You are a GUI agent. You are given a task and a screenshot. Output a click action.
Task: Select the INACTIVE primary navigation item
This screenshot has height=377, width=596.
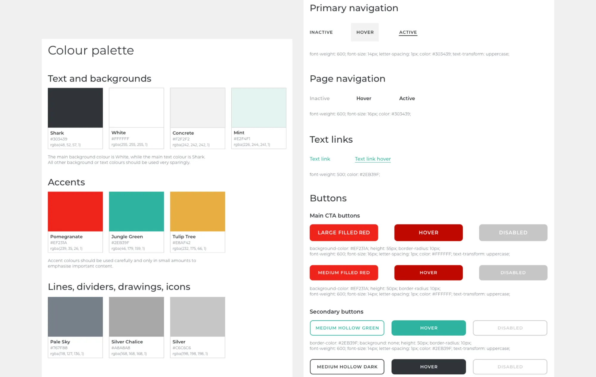321,32
